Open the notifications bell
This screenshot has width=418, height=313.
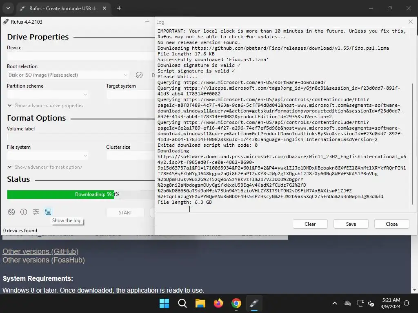[x=407, y=303]
